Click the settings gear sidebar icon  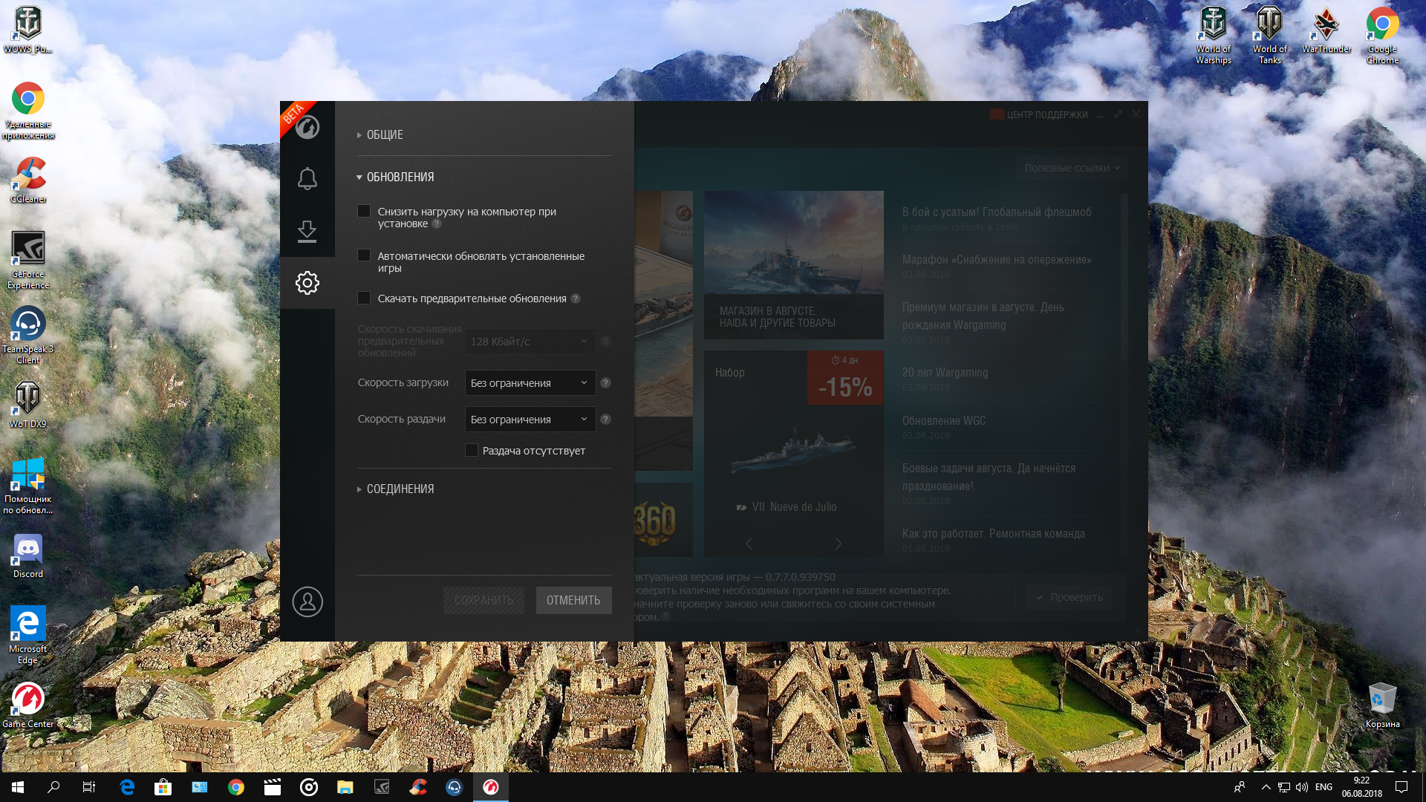pos(307,282)
